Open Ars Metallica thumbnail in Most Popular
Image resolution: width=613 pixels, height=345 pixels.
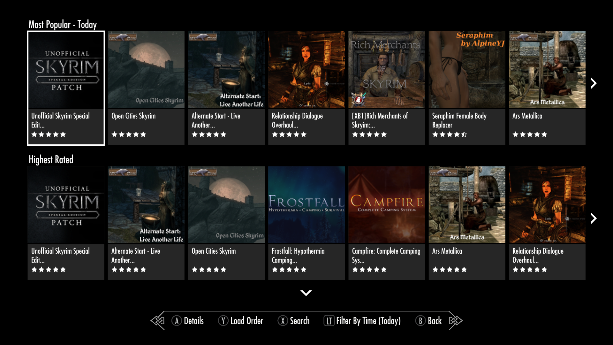(x=547, y=70)
